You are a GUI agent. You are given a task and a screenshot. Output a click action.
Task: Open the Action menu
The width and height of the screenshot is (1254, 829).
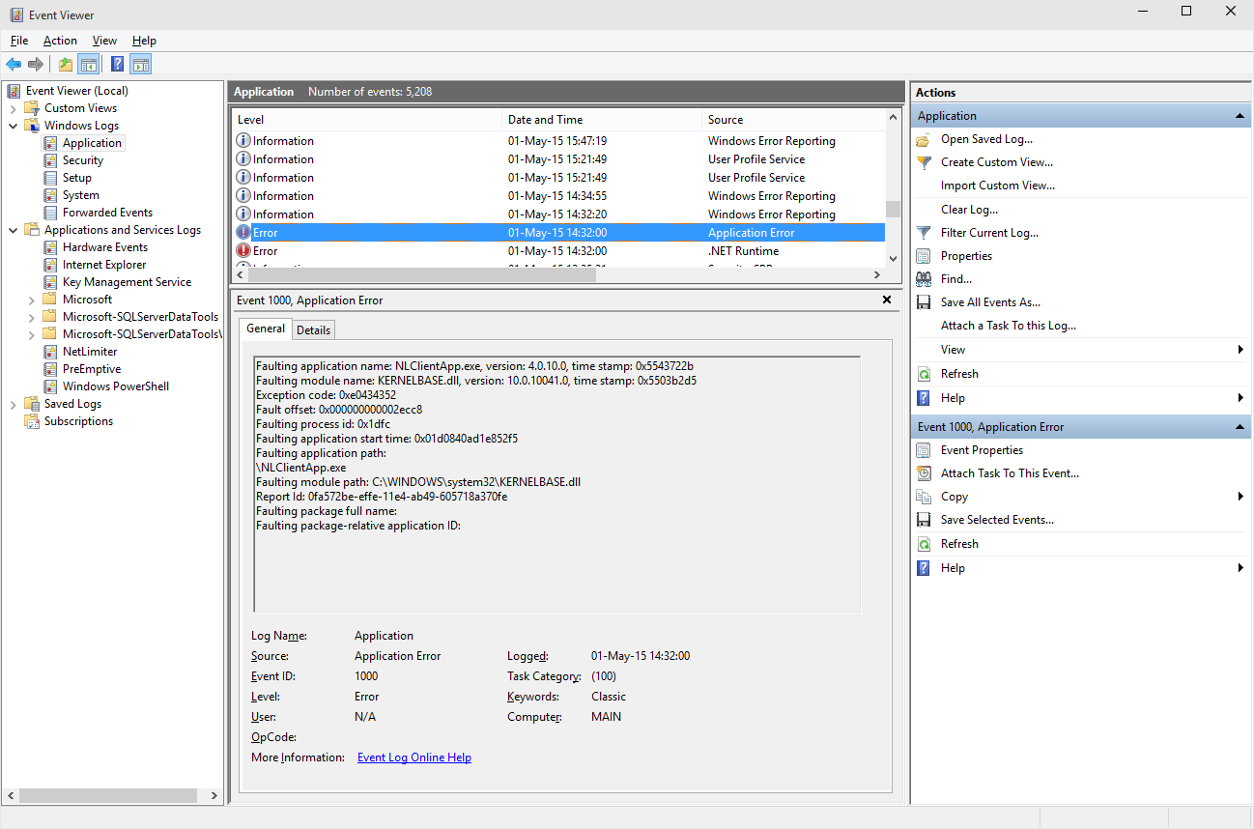pyautogui.click(x=60, y=41)
